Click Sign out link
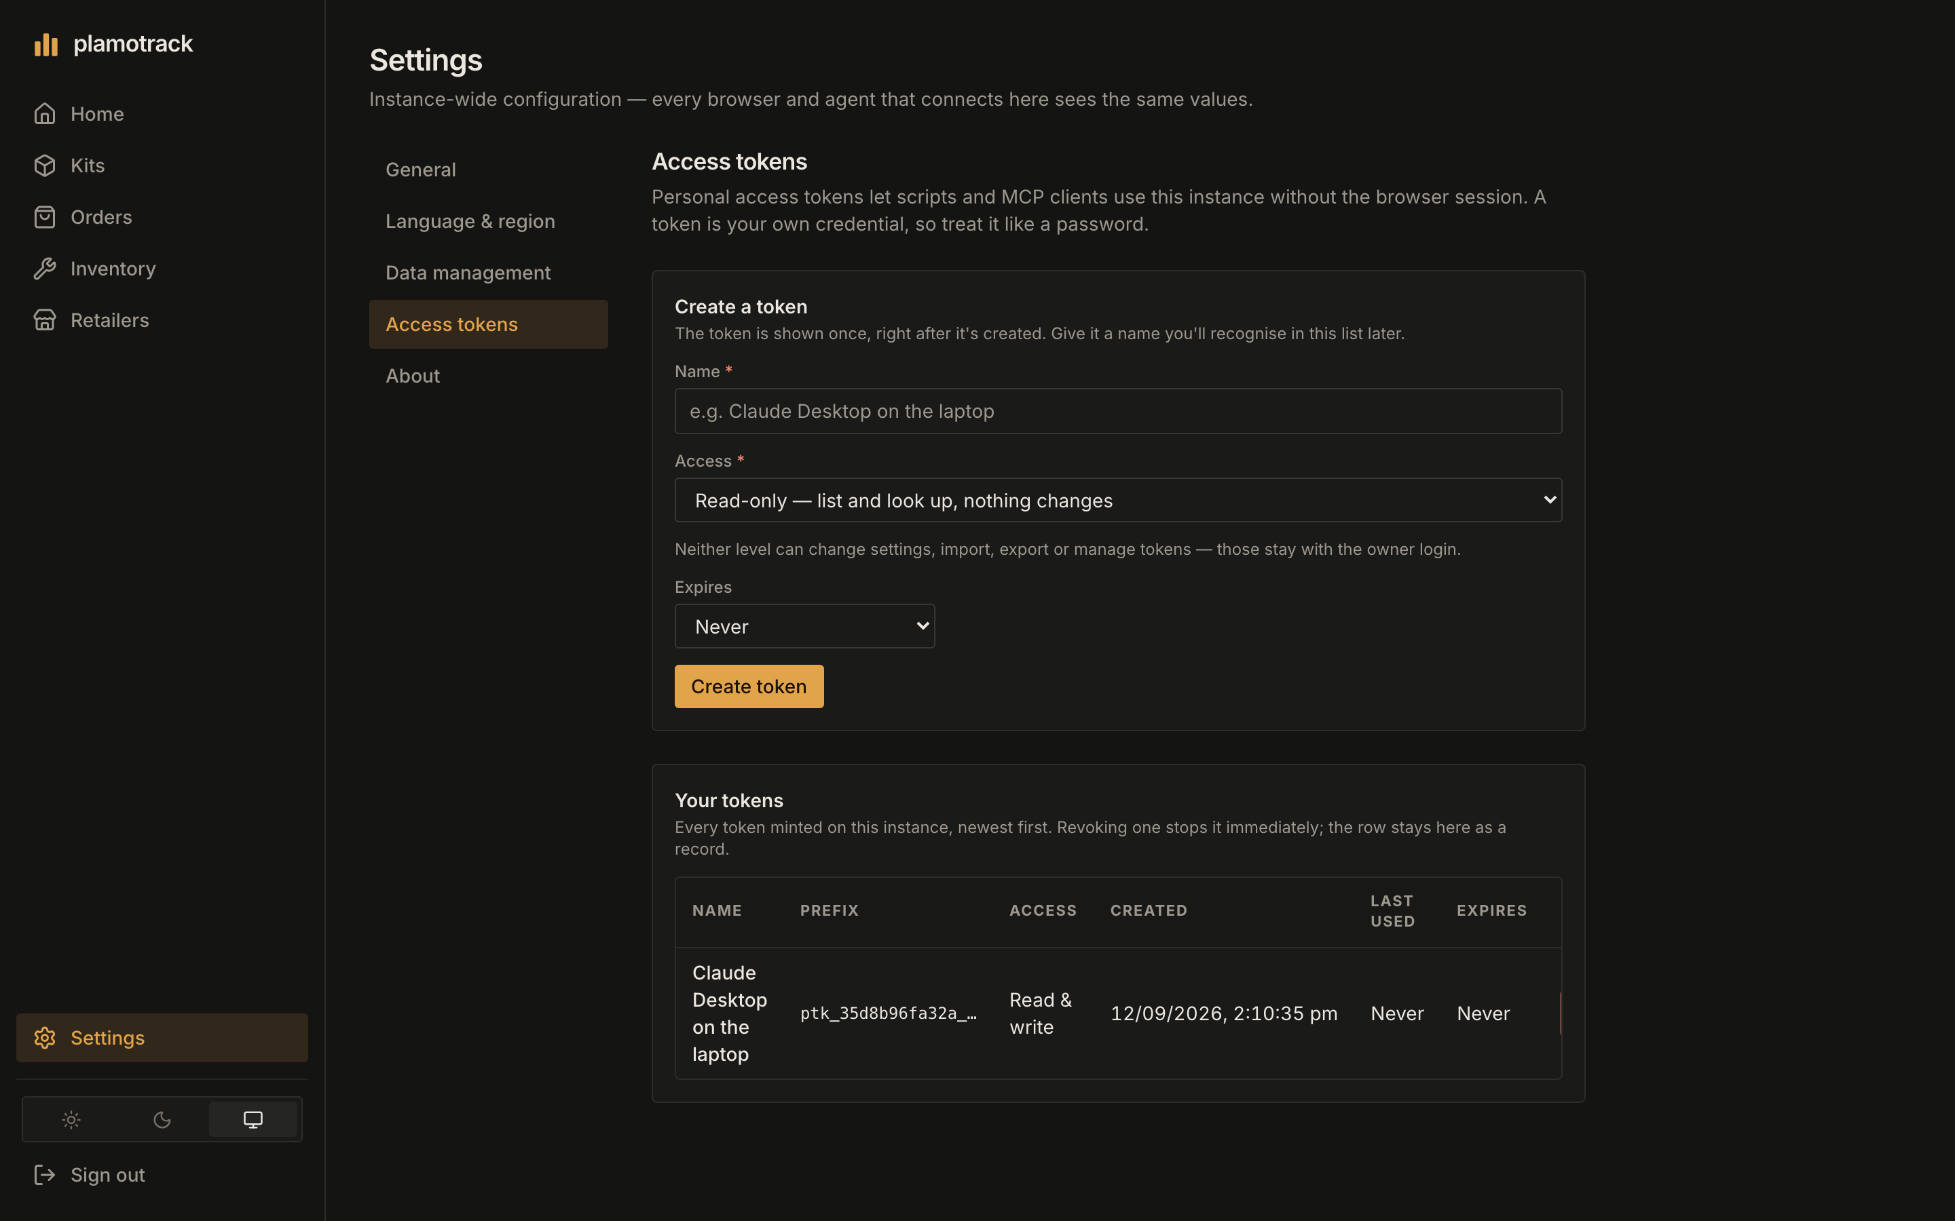Viewport: 1955px width, 1221px height. (x=162, y=1175)
